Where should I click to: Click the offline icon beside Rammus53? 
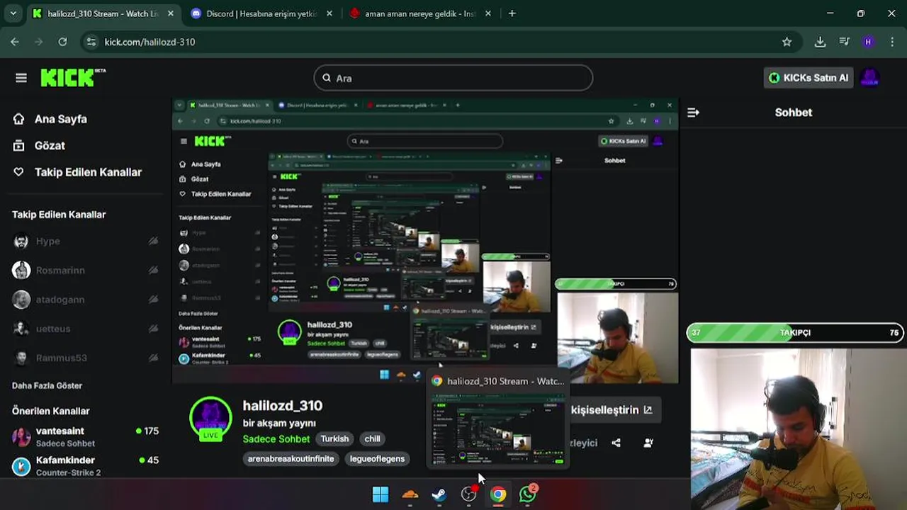point(153,358)
